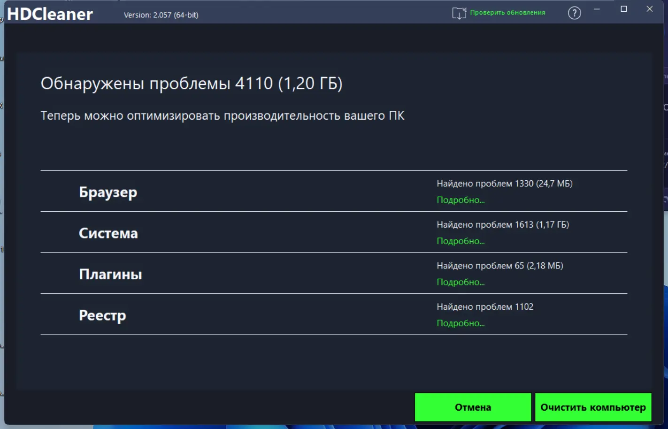Select the Система category row
The width and height of the screenshot is (668, 429).
(334, 232)
